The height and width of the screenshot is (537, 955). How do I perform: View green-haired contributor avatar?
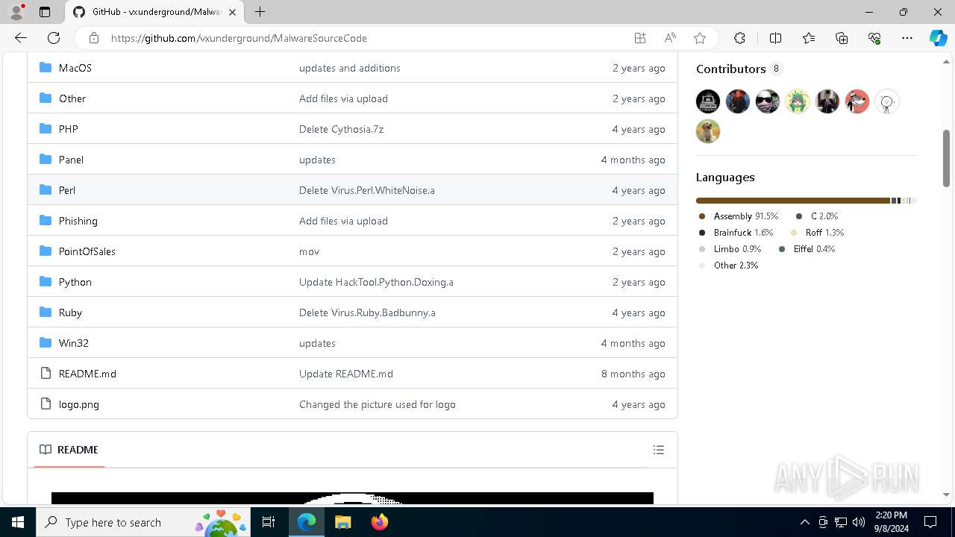798,101
